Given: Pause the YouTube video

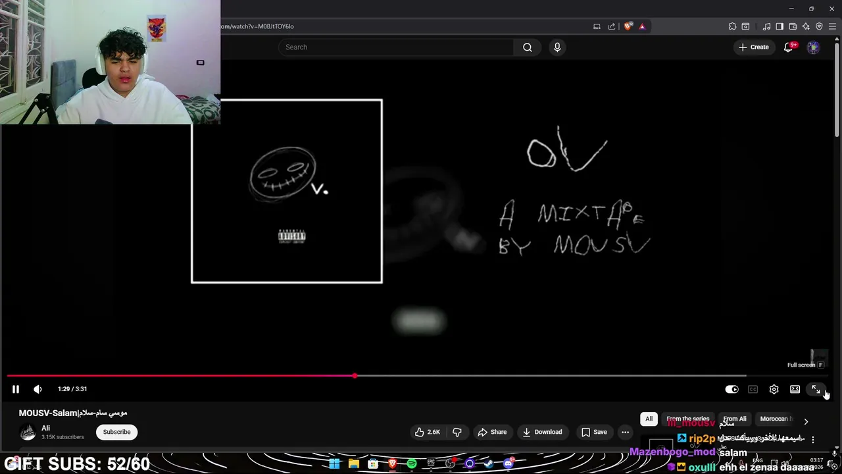Looking at the screenshot, I should point(16,389).
